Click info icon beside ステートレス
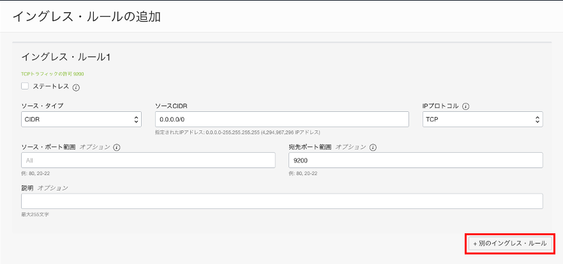This screenshot has width=563, height=264. point(76,87)
